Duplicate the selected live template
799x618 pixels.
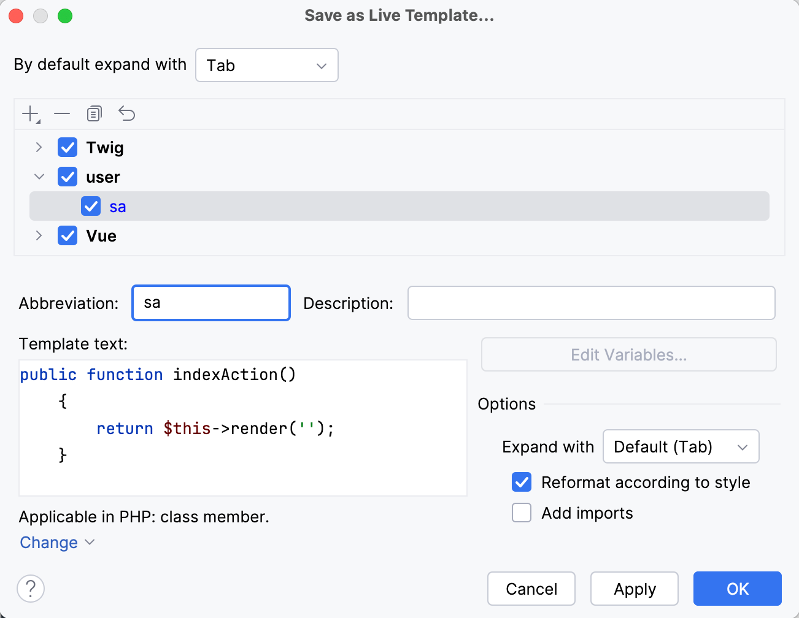point(94,113)
